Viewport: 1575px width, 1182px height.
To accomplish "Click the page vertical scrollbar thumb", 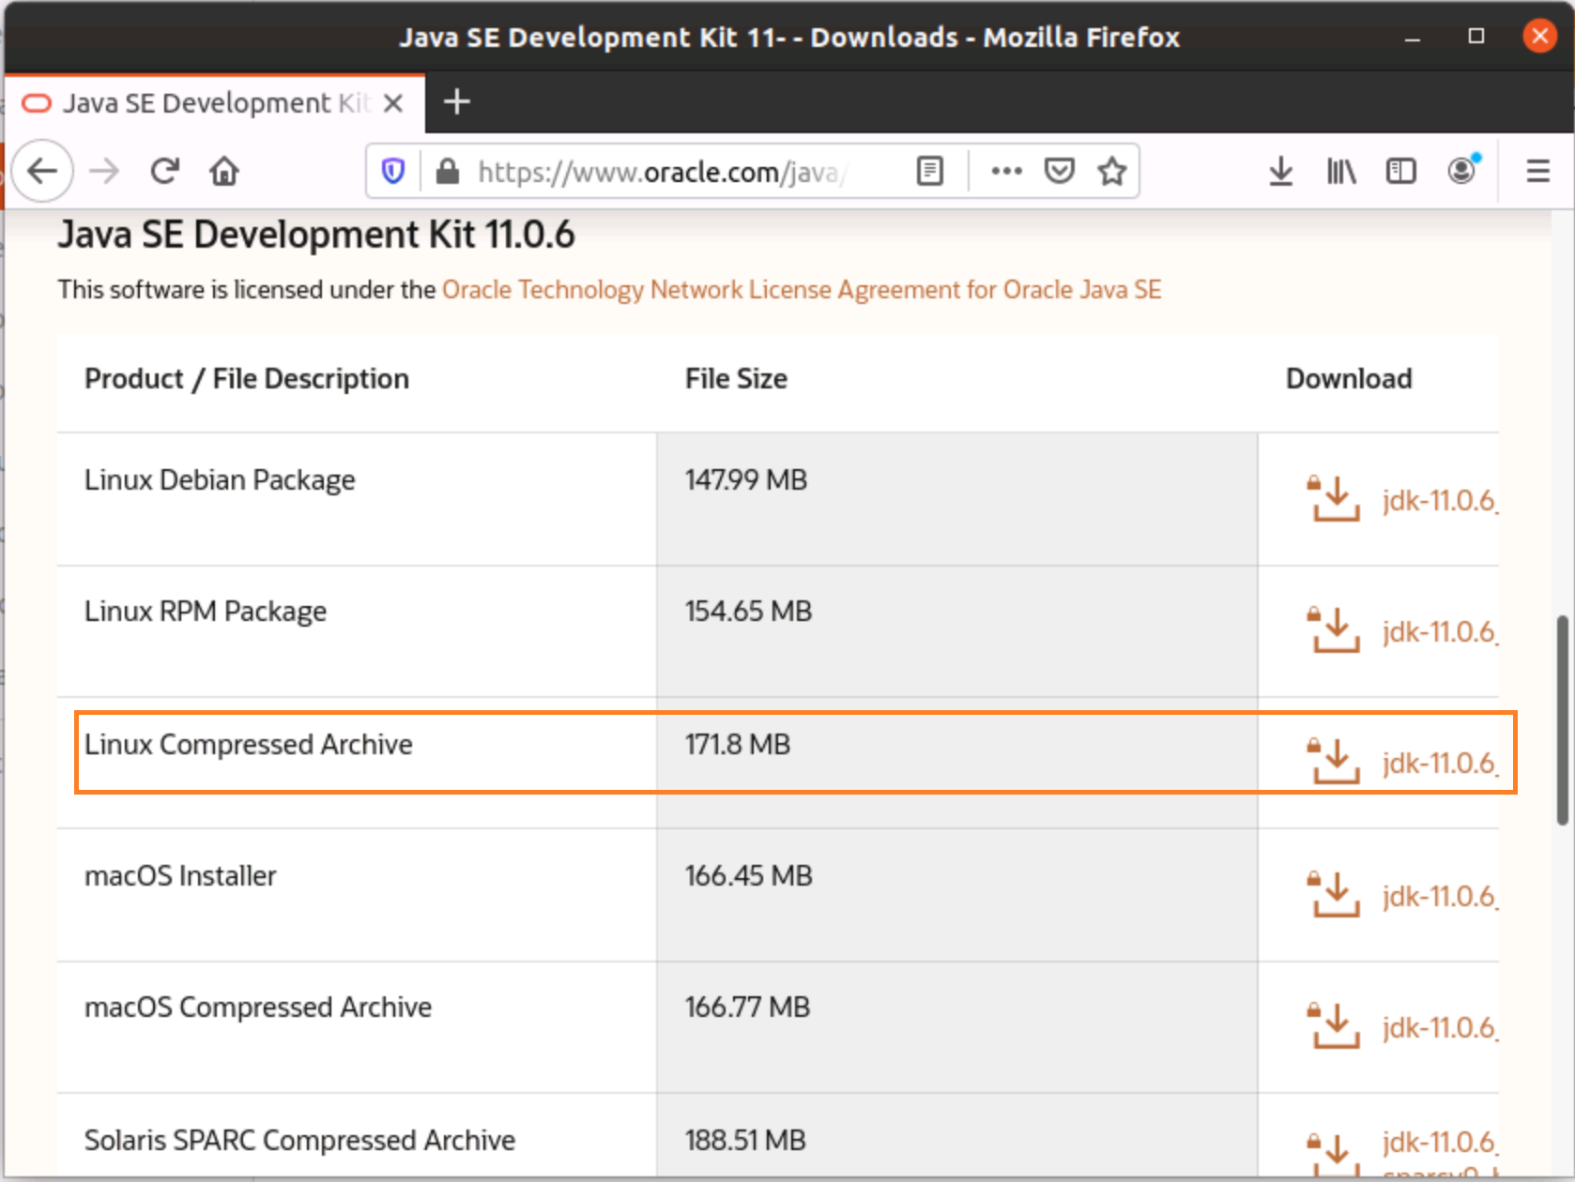I will pyautogui.click(x=1562, y=720).
